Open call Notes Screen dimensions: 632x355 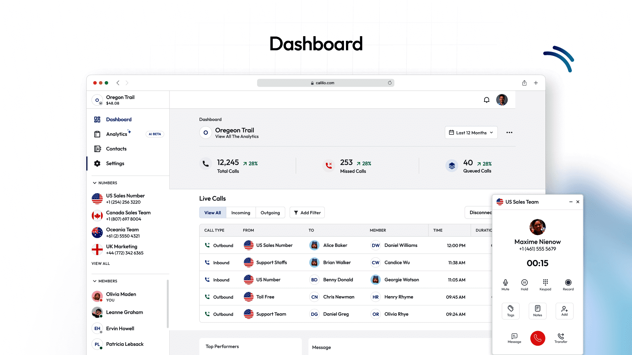click(538, 311)
